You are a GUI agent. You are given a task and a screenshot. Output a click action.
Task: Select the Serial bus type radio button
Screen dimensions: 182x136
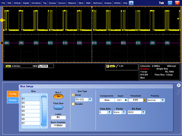coord(73,95)
